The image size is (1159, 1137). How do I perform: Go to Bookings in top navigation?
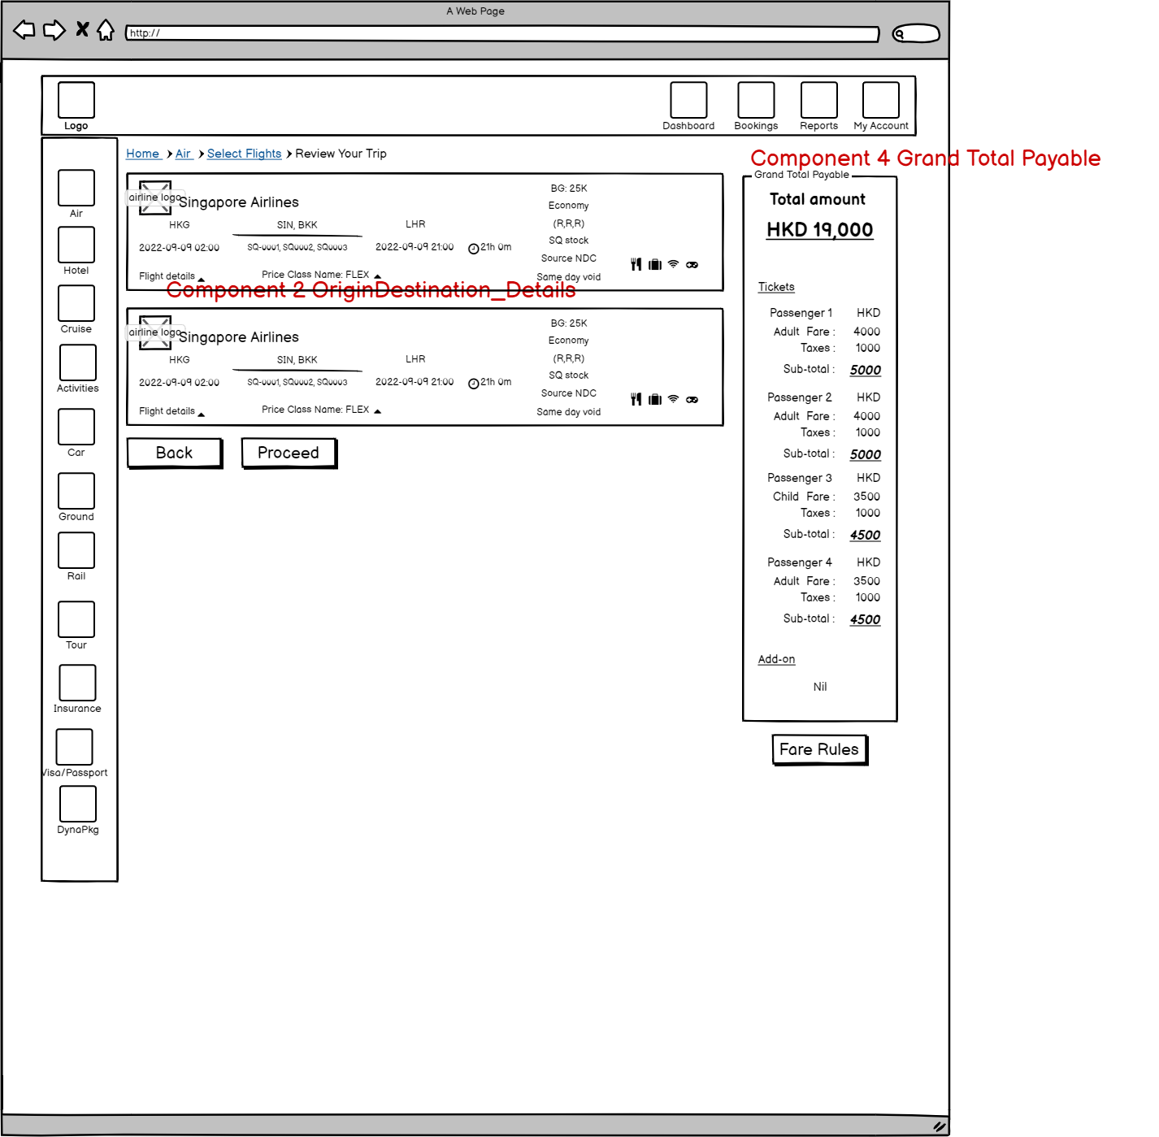pos(756,100)
